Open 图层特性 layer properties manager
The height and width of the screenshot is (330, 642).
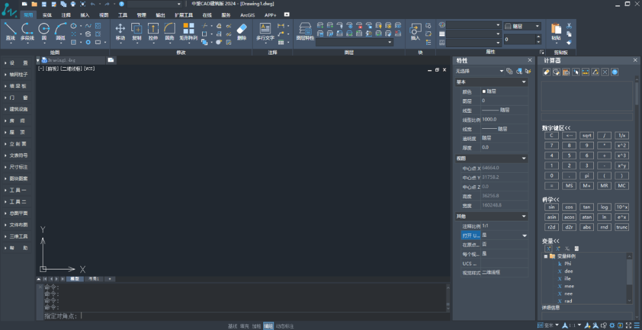(305, 30)
